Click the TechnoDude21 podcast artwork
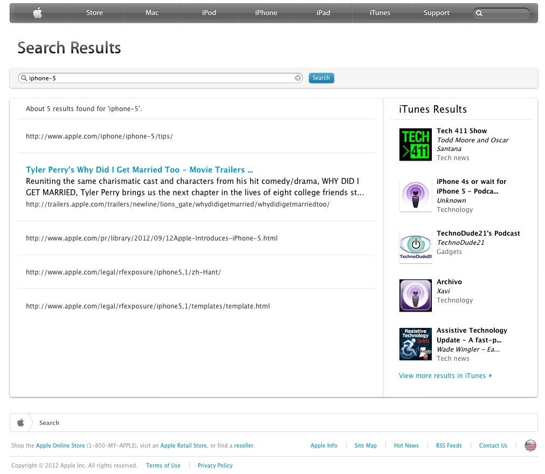The image size is (545, 474). click(x=416, y=247)
